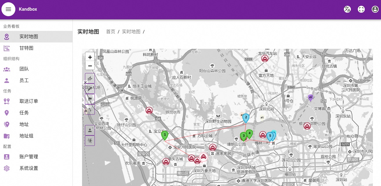Click the pen tool icon on the map
The image size is (381, 186).
(x=90, y=89)
